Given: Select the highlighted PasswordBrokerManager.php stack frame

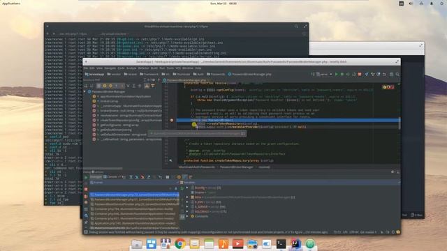Looking at the screenshot, I should click(x=134, y=195).
